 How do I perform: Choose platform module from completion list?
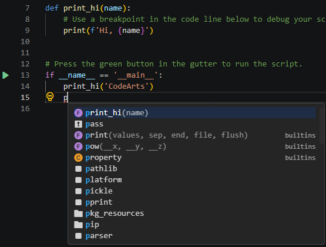195,180
